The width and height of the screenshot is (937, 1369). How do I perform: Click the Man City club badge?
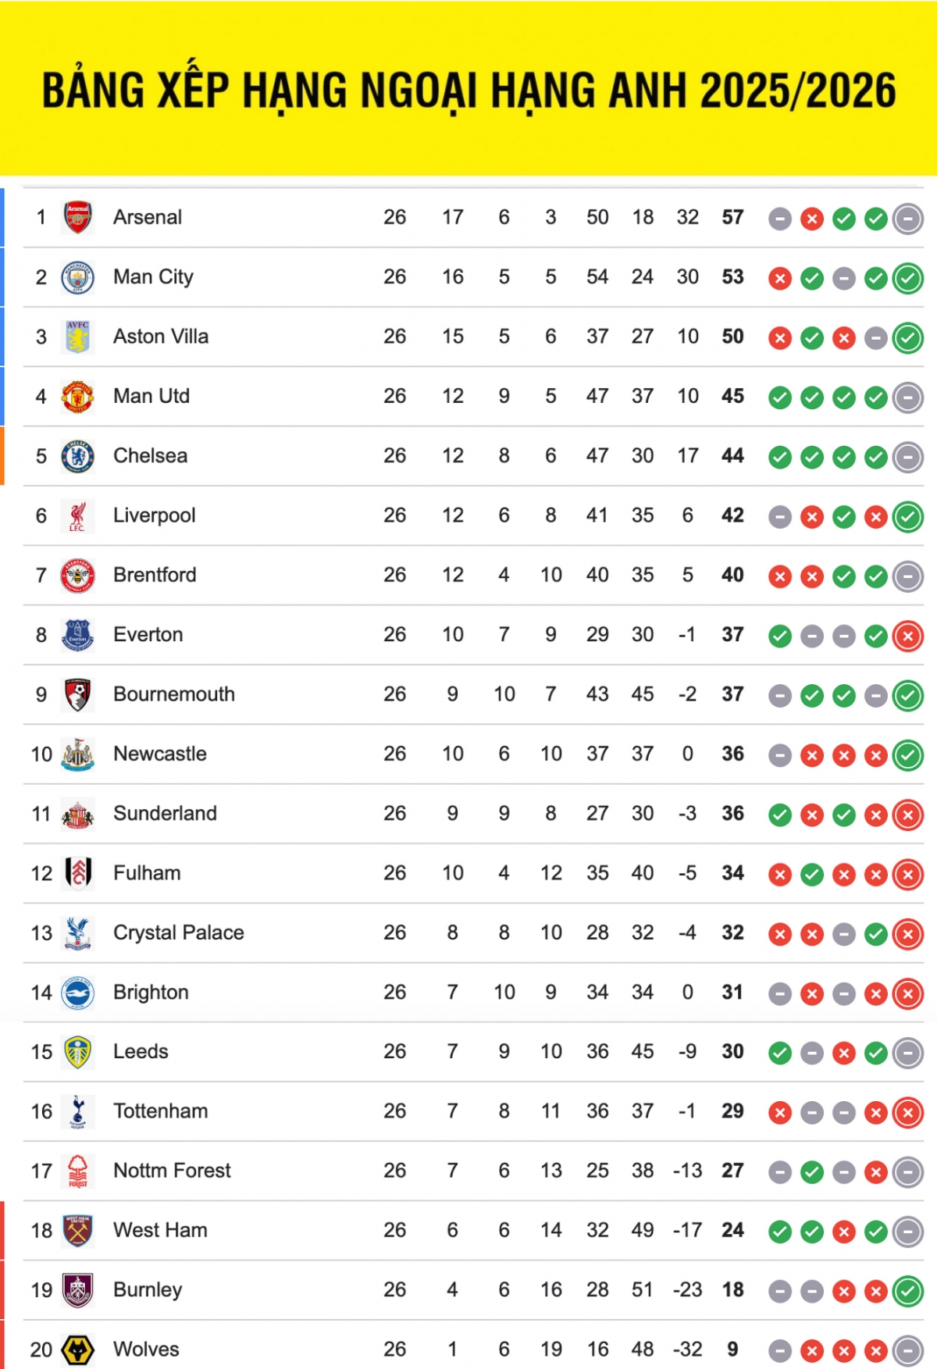pyautogui.click(x=77, y=277)
